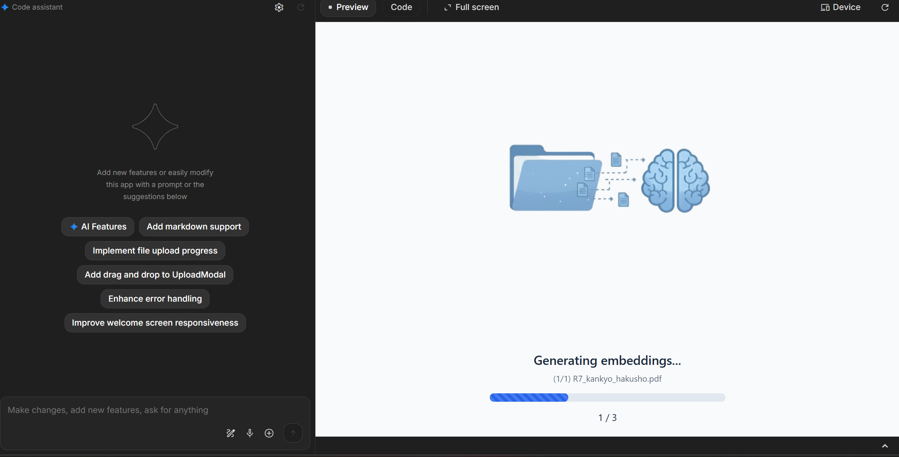Click the Code assistant sparkle logo
The height and width of the screenshot is (457, 899).
tap(5, 7)
